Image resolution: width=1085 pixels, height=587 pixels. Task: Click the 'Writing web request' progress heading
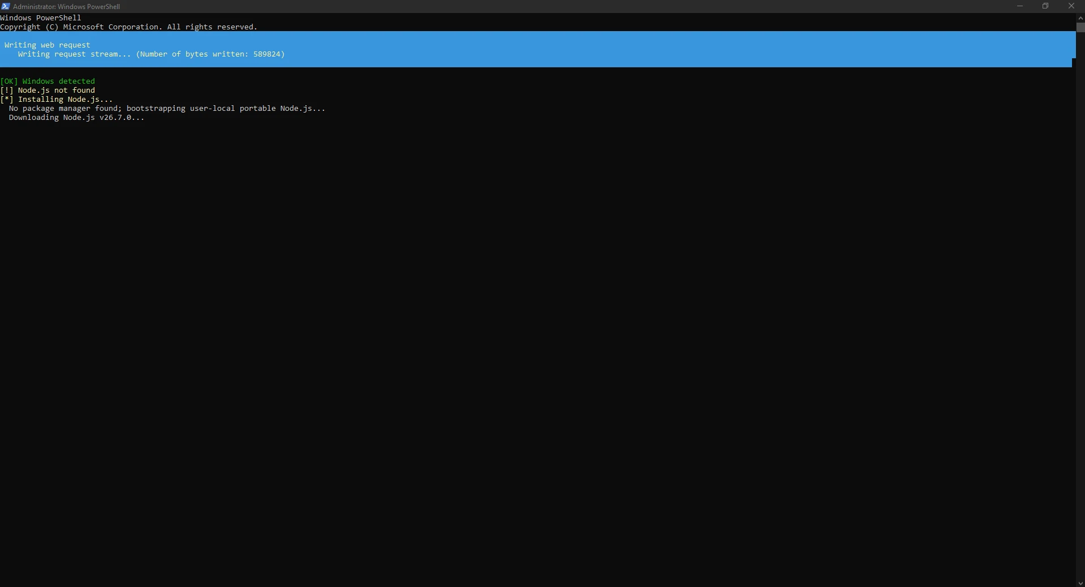pos(47,45)
